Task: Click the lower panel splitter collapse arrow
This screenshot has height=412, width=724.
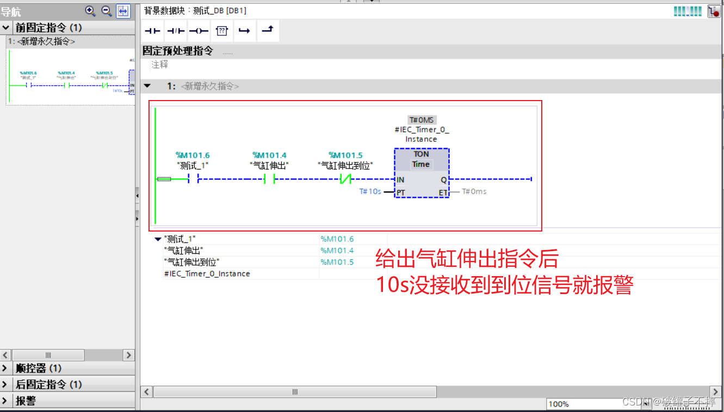Action: tap(137, 218)
